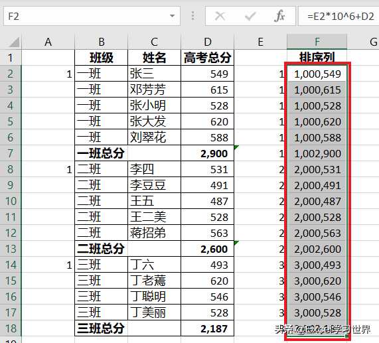Select the score cell 491

tap(207, 185)
